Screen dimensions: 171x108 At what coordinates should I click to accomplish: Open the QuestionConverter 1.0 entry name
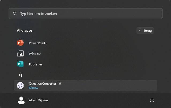click(x=45, y=84)
